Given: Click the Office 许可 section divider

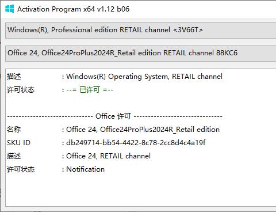Looking at the screenshot, I should coord(114,116).
